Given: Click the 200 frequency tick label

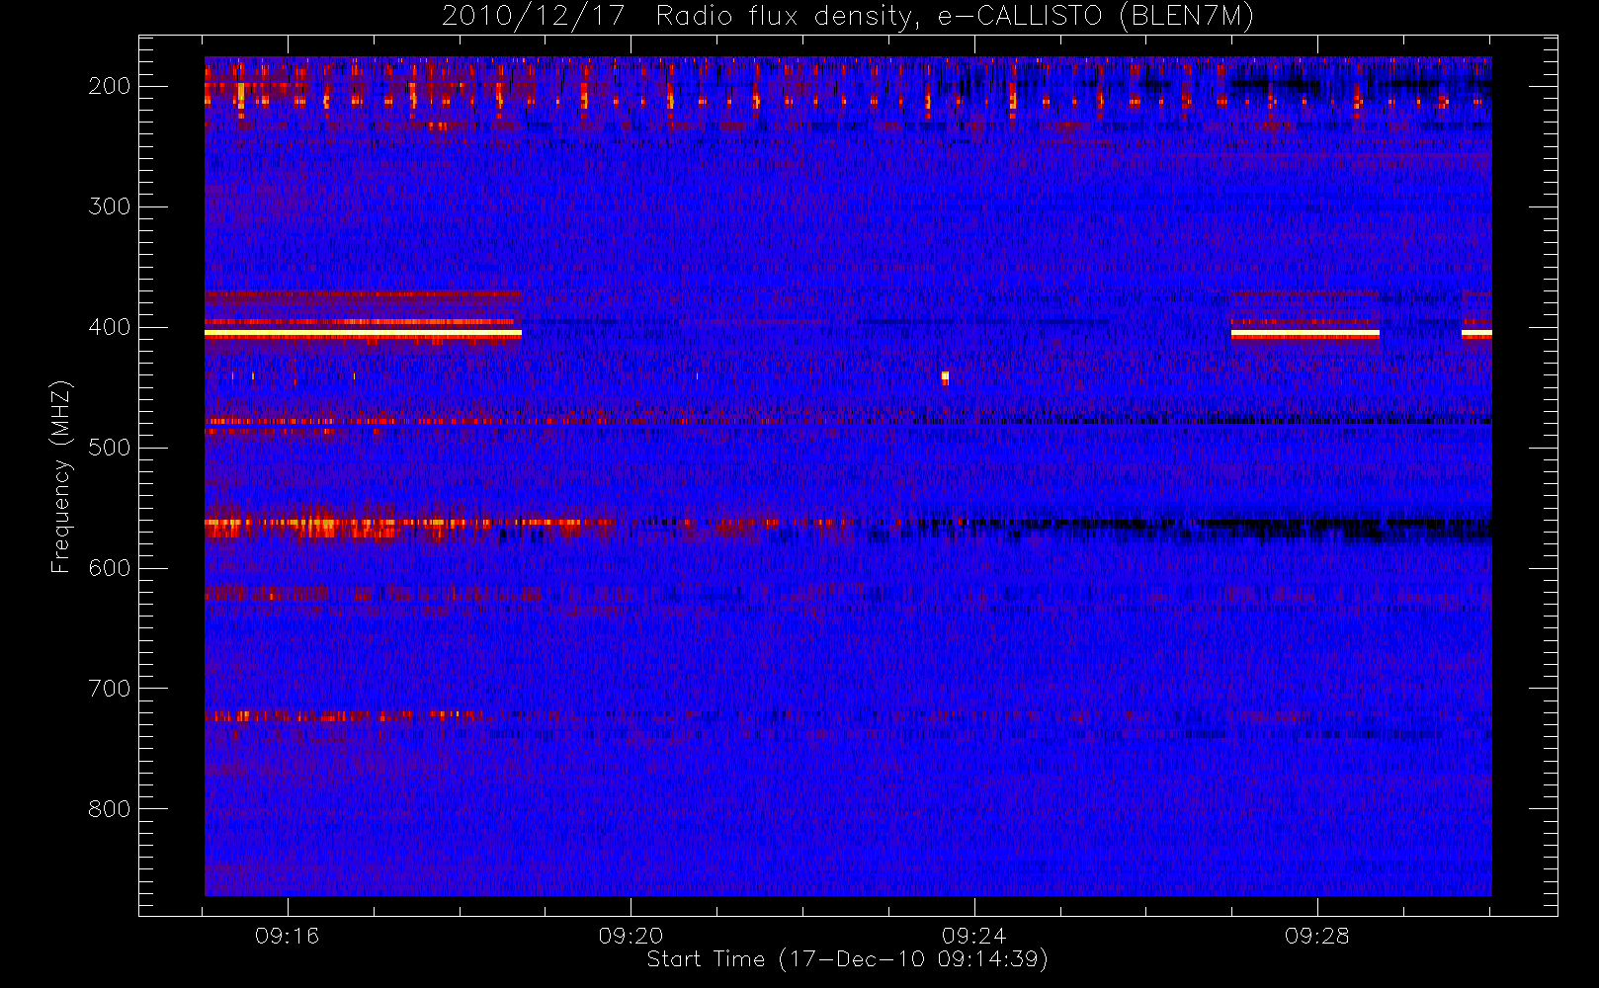Looking at the screenshot, I should pos(110,86).
